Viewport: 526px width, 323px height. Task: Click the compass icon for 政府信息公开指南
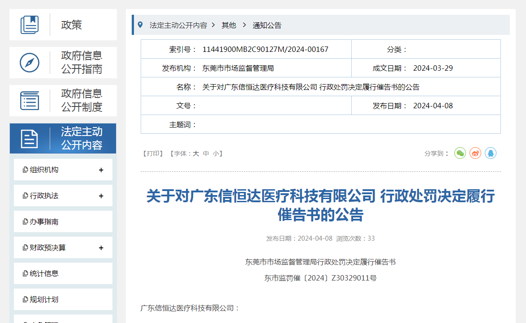click(x=30, y=63)
